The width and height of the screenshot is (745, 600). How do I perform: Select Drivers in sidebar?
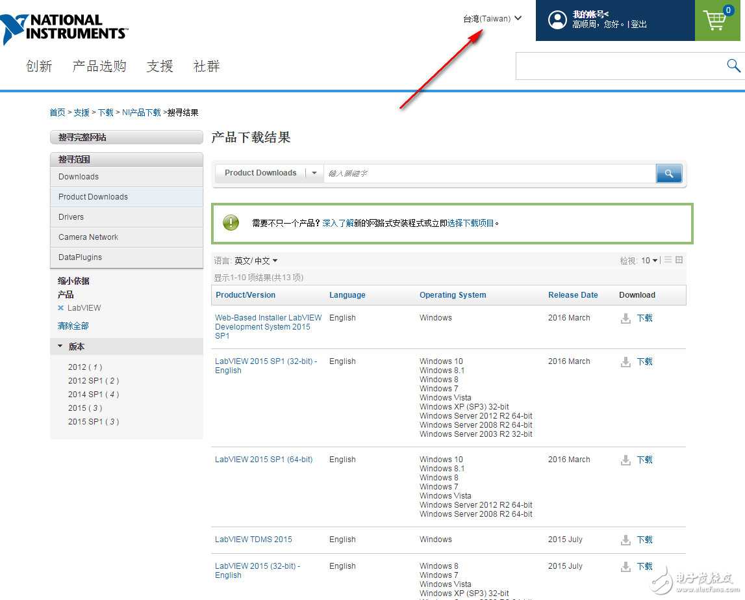point(127,217)
